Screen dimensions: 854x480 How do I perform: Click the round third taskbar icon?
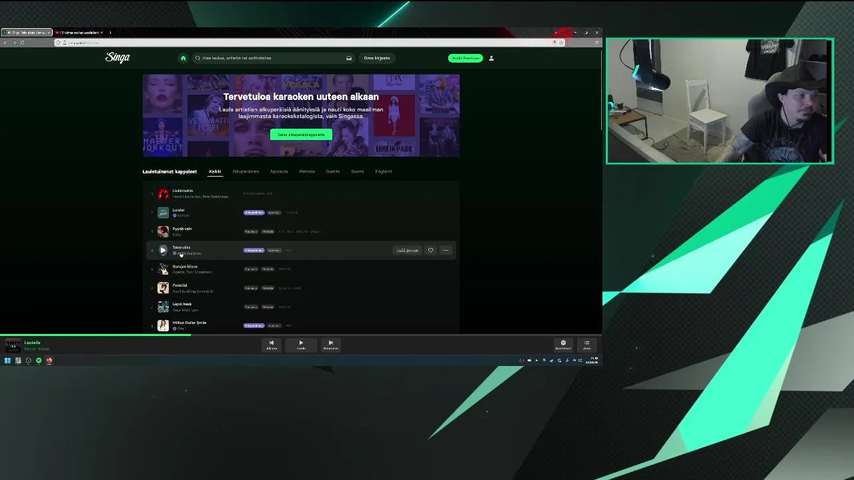tap(28, 361)
